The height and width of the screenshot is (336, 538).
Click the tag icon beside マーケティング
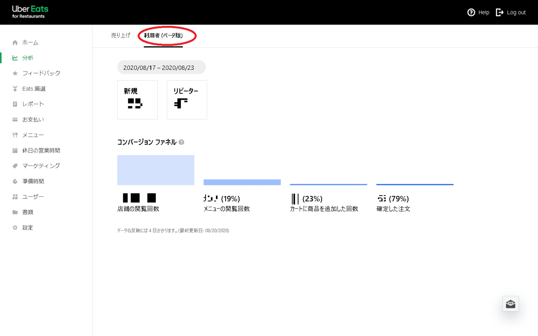pos(15,166)
